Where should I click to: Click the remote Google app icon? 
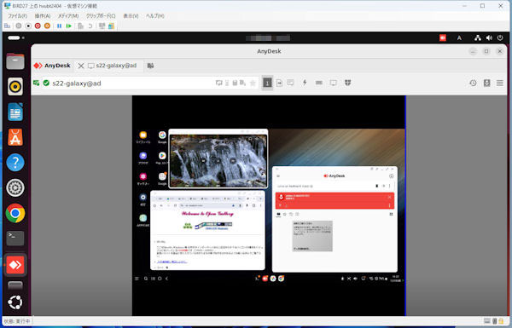coord(162,135)
